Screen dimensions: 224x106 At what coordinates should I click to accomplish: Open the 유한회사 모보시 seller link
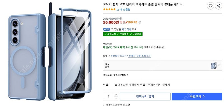pyautogui.click(x=118, y=56)
